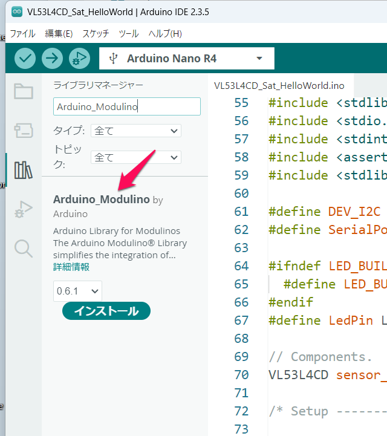Open the Sketchbook folder sidebar icon
Image resolution: width=387 pixels, height=436 pixels.
pyautogui.click(x=24, y=91)
